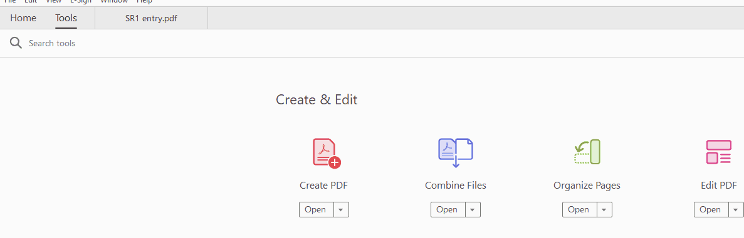
Task: Click the Edit PDF icon
Action: (x=719, y=152)
